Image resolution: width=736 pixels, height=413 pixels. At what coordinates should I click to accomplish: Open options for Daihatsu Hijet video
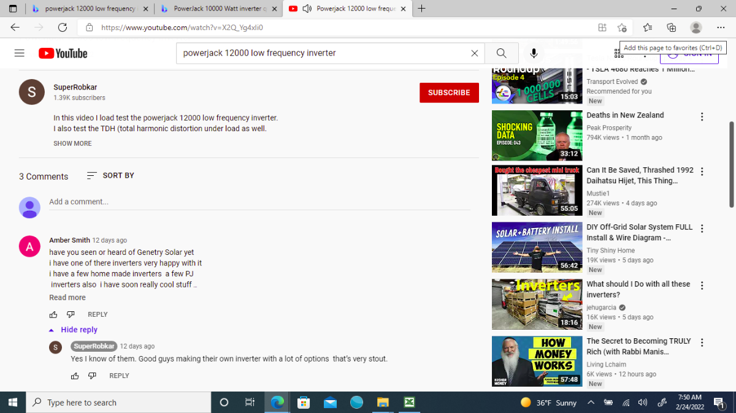702,172
